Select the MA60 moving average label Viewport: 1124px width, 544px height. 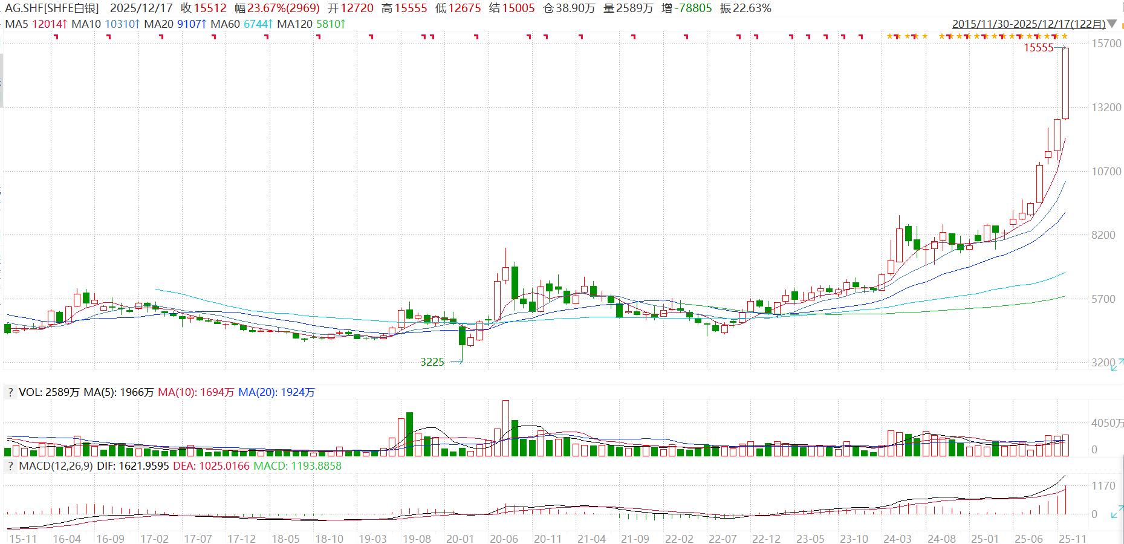[x=225, y=24]
